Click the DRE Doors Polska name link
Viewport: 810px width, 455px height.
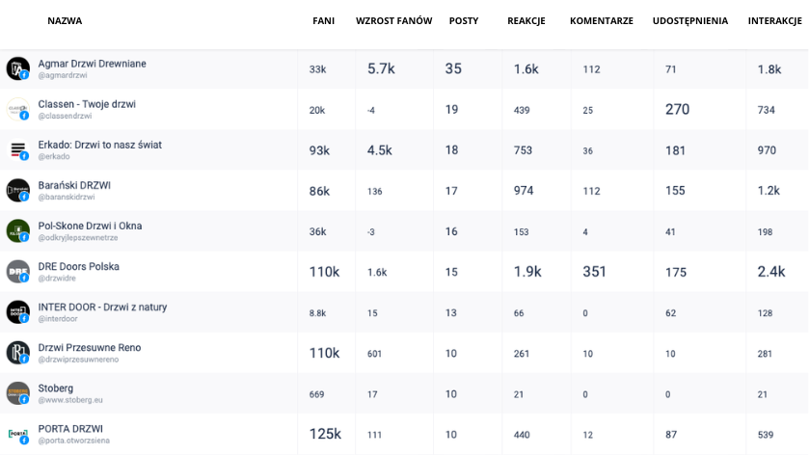(78, 266)
